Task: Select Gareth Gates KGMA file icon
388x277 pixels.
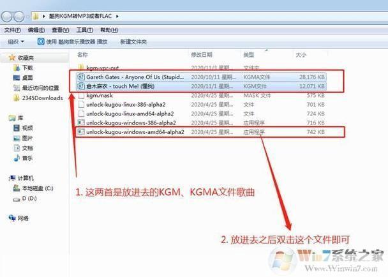Action: tap(81, 77)
